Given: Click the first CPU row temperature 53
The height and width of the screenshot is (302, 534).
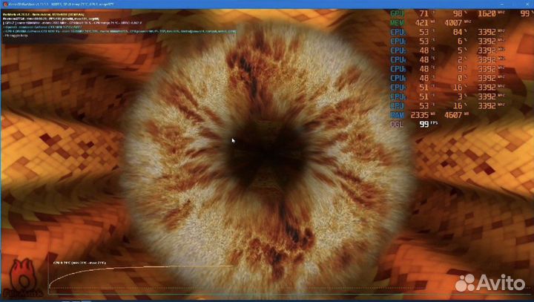Looking at the screenshot, I should 423,32.
